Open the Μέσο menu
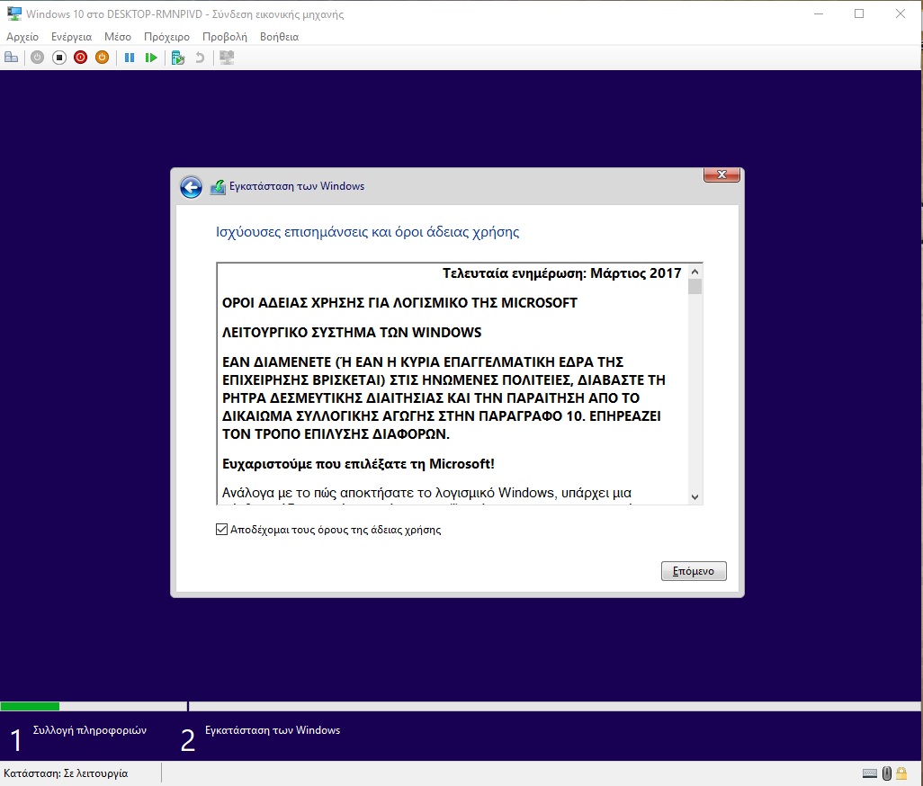This screenshot has width=923, height=786. (x=118, y=37)
